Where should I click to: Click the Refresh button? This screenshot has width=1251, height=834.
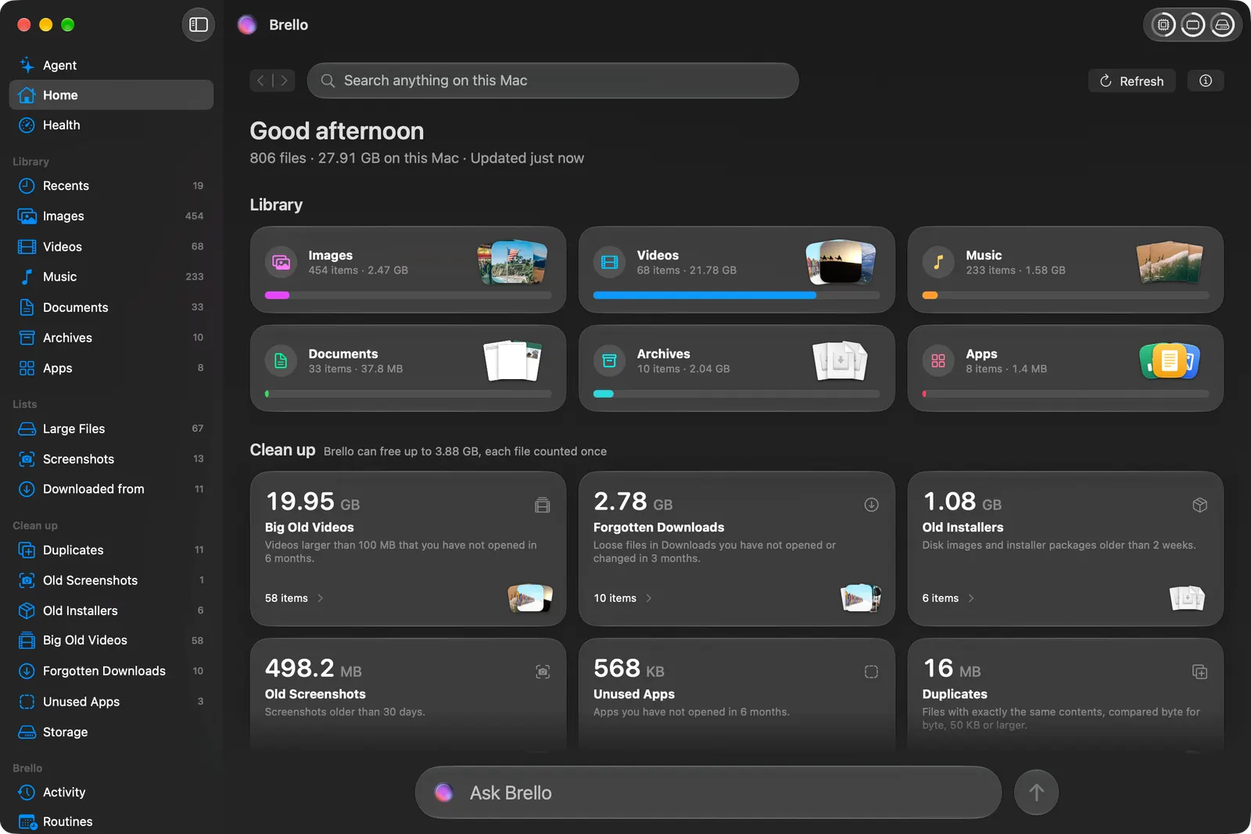[1131, 81]
